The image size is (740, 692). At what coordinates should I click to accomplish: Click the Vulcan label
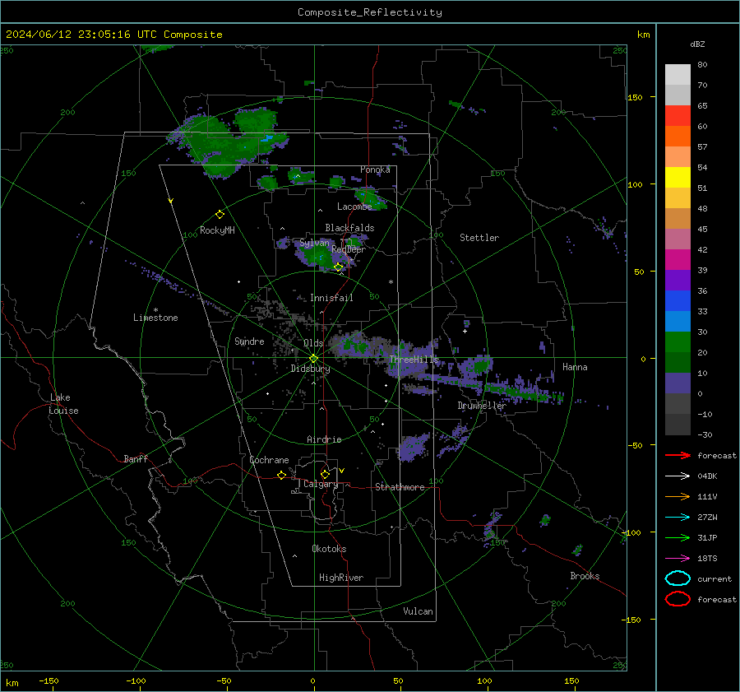tap(419, 611)
